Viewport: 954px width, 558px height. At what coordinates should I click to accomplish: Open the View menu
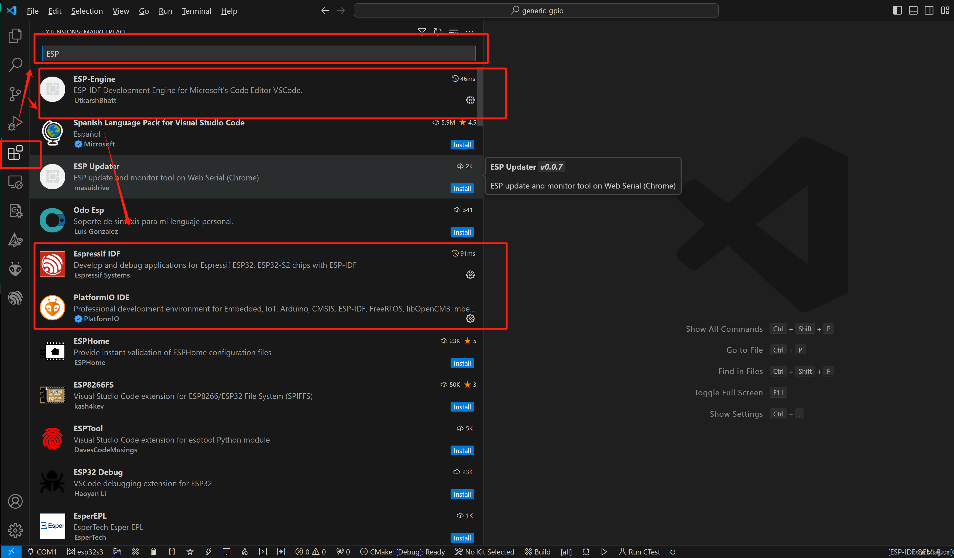(x=120, y=11)
